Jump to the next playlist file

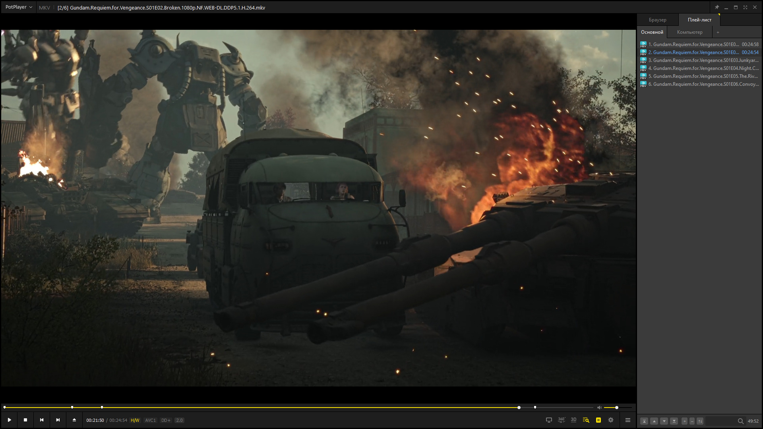point(58,420)
